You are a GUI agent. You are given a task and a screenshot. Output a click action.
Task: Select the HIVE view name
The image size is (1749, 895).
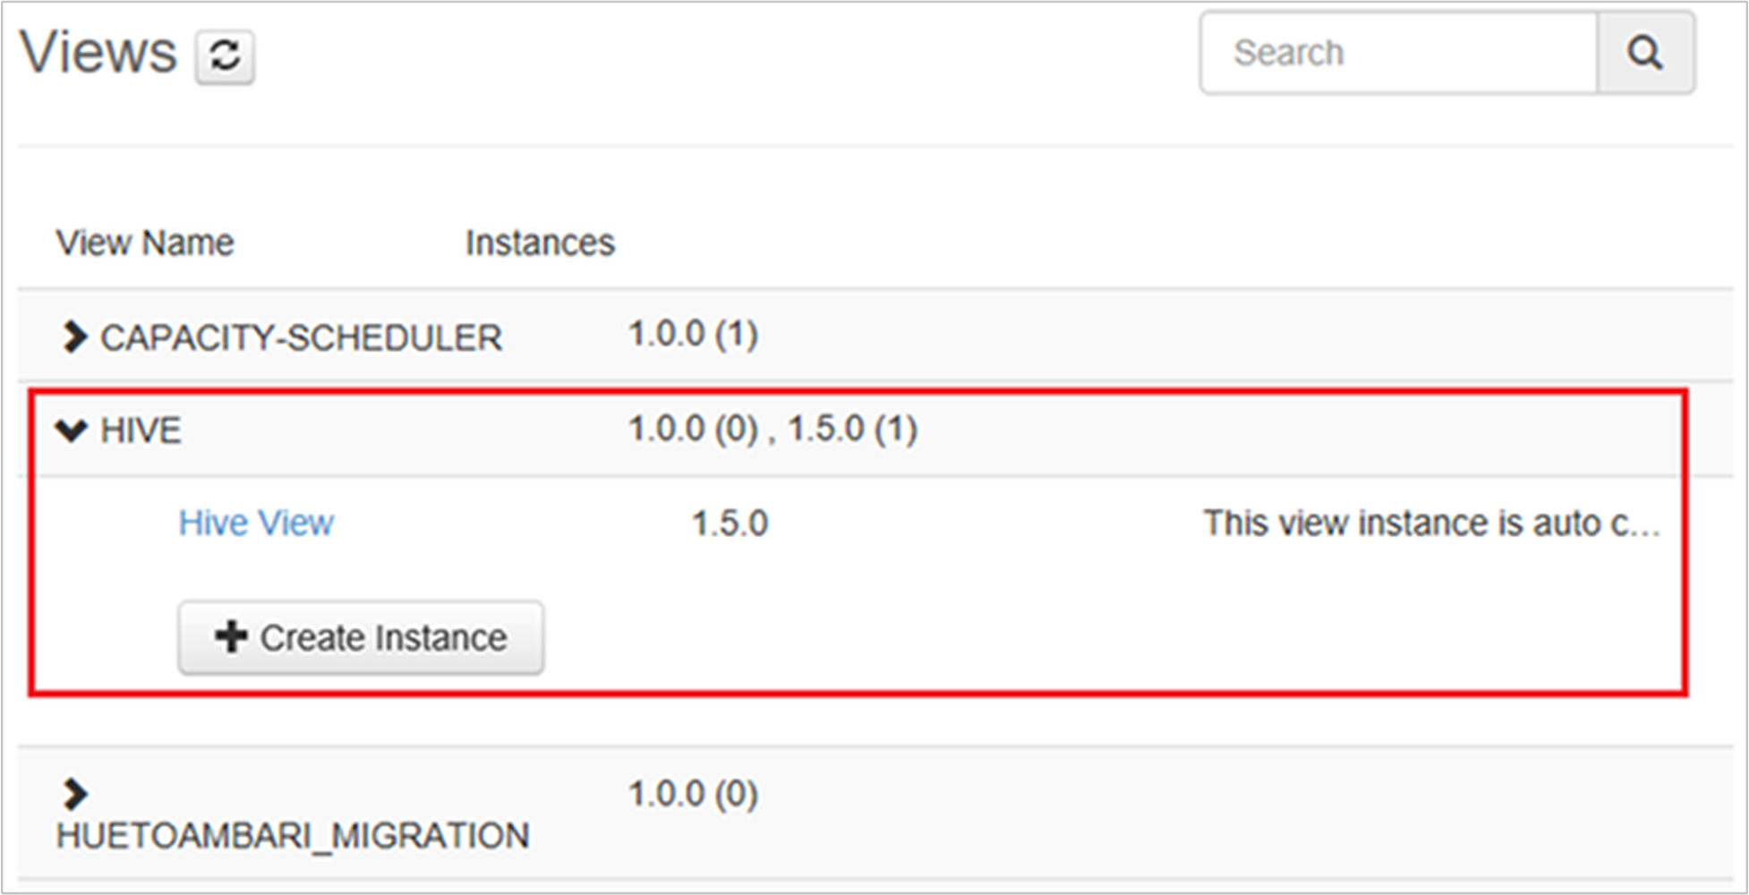click(x=141, y=430)
